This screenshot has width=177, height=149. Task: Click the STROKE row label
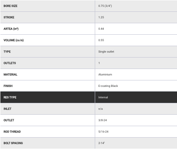(9, 17)
